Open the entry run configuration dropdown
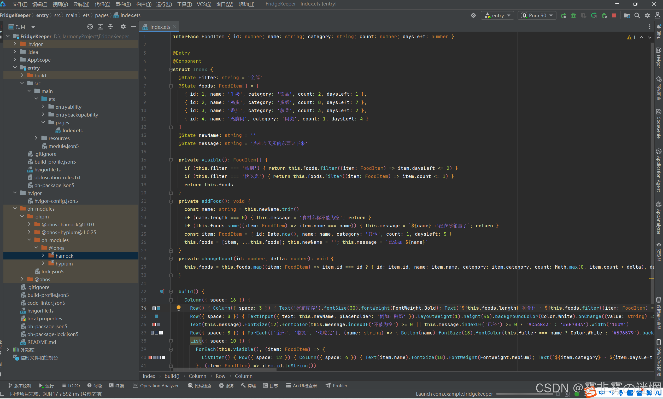Viewport: 663px width, 399px height. pyautogui.click(x=497, y=16)
